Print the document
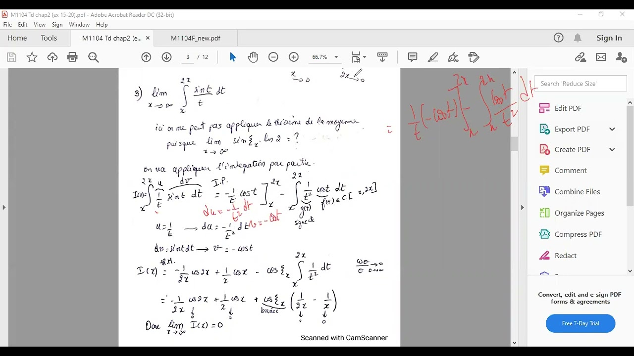The width and height of the screenshot is (634, 356). (73, 57)
